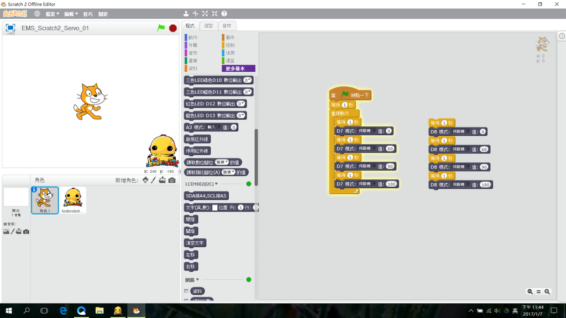Select the 控制 block category
The height and width of the screenshot is (318, 566).
tap(230, 45)
